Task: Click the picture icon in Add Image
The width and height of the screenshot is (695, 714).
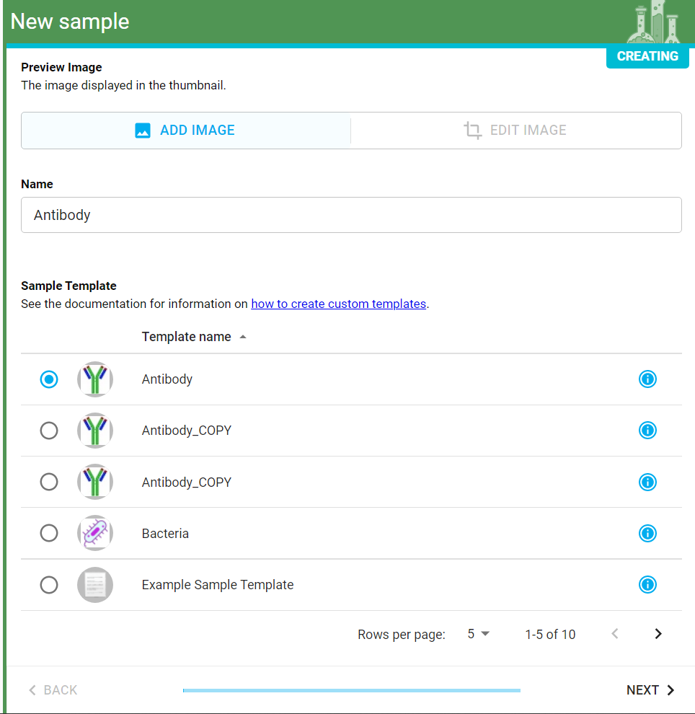Action: [143, 131]
